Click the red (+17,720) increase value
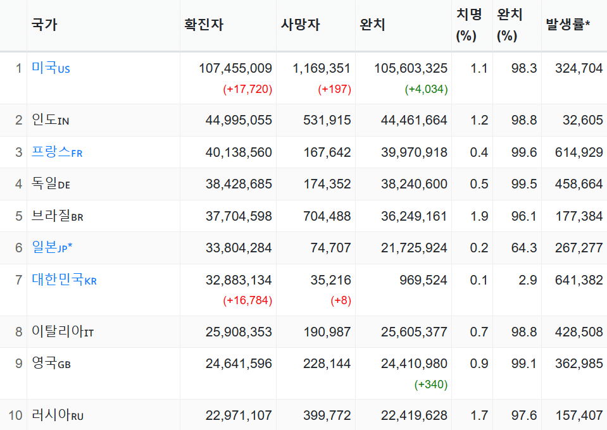The width and height of the screenshot is (607, 430). click(247, 89)
